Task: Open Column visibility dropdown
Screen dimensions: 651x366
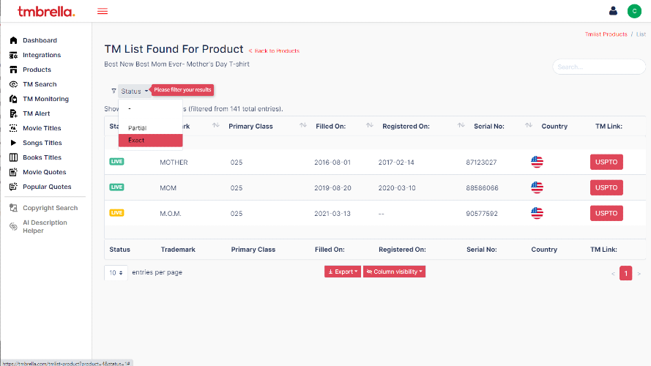Action: click(394, 272)
